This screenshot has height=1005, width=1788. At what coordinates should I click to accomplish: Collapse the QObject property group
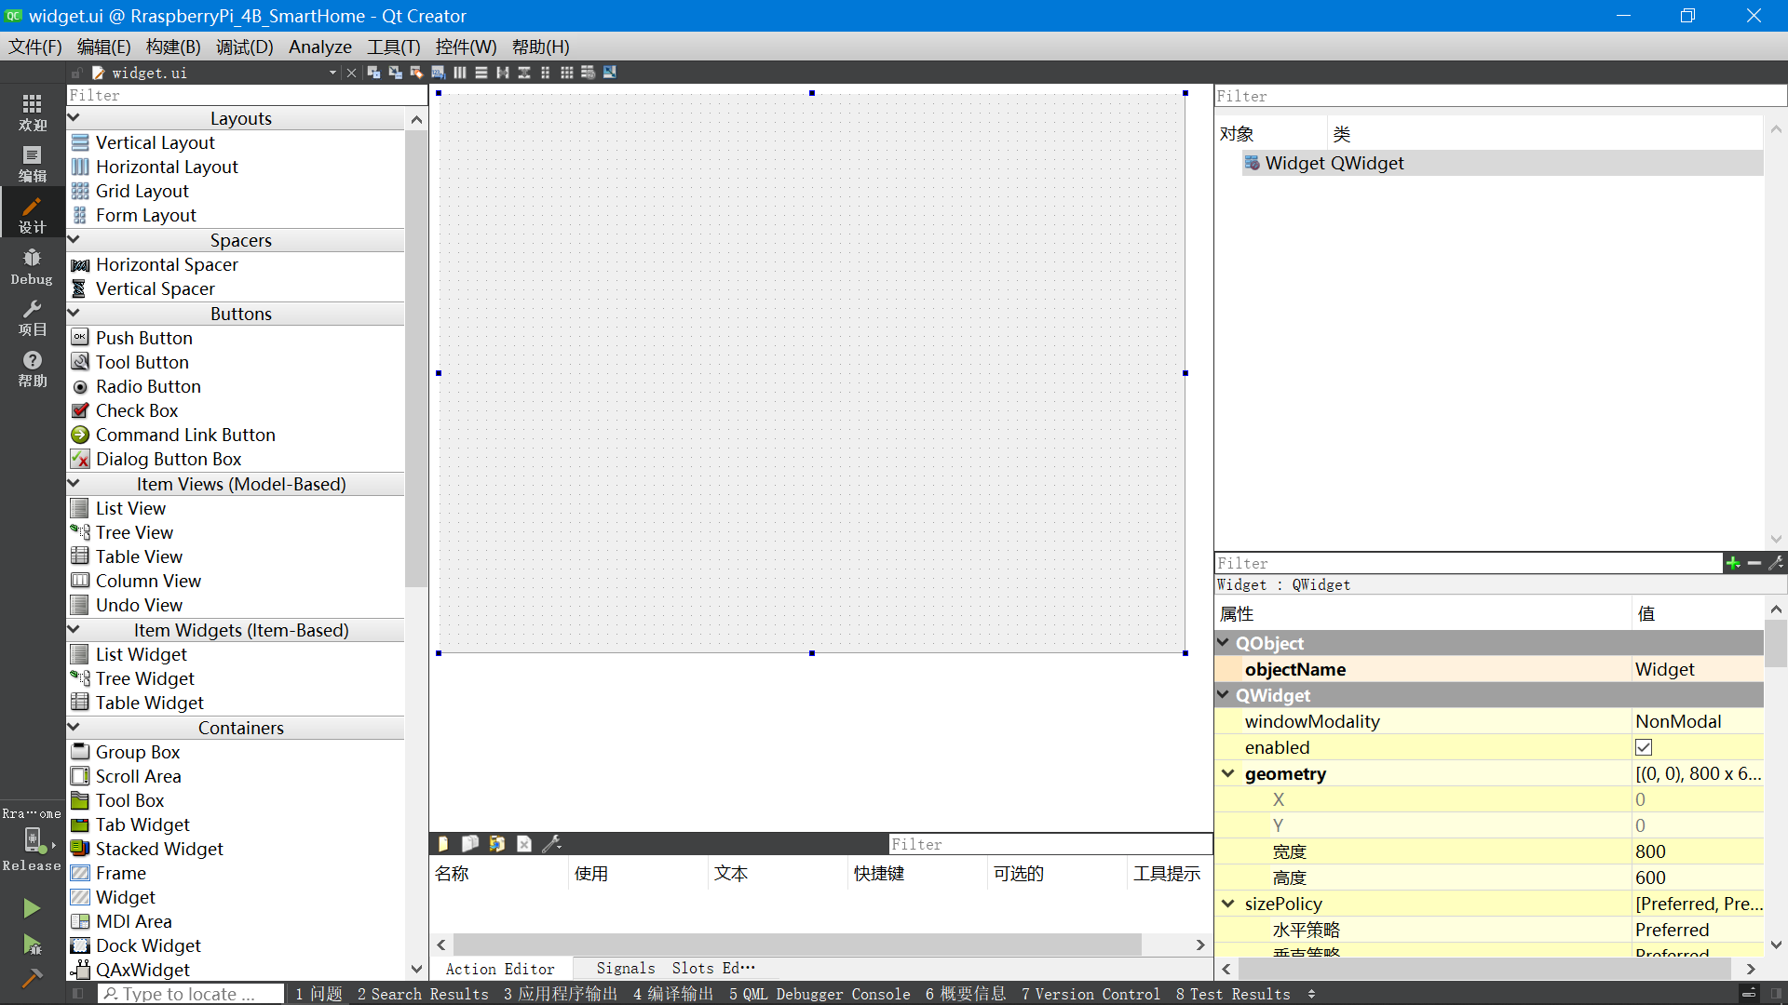pos(1223,643)
